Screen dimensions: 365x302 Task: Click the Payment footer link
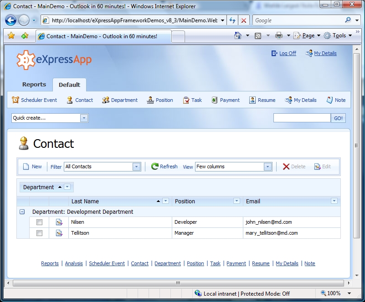[x=236, y=263]
